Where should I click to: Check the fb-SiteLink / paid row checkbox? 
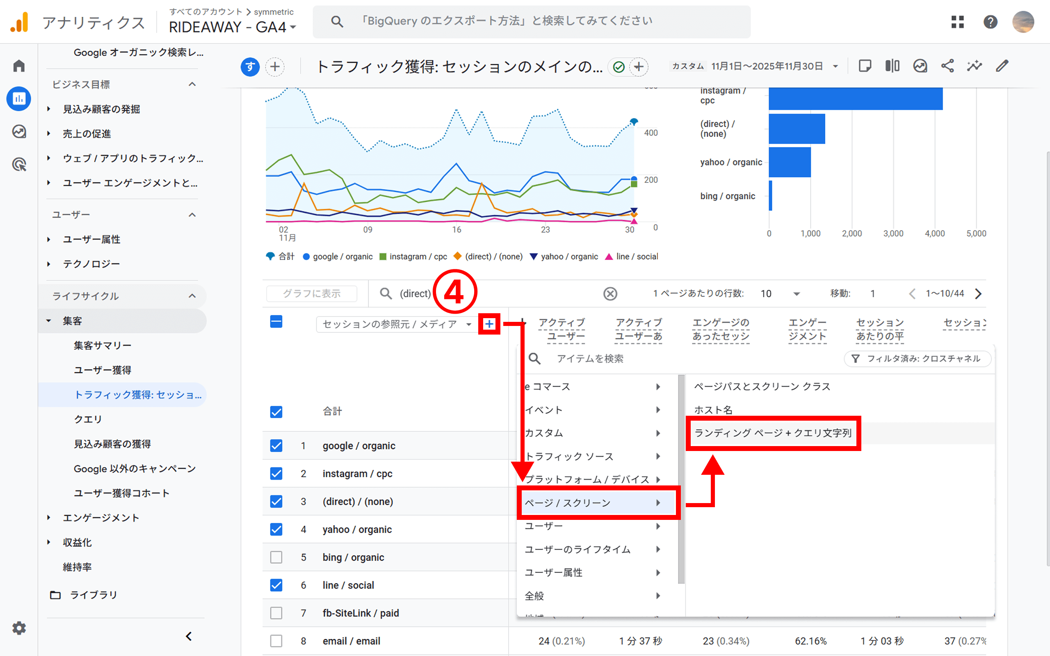(x=276, y=613)
